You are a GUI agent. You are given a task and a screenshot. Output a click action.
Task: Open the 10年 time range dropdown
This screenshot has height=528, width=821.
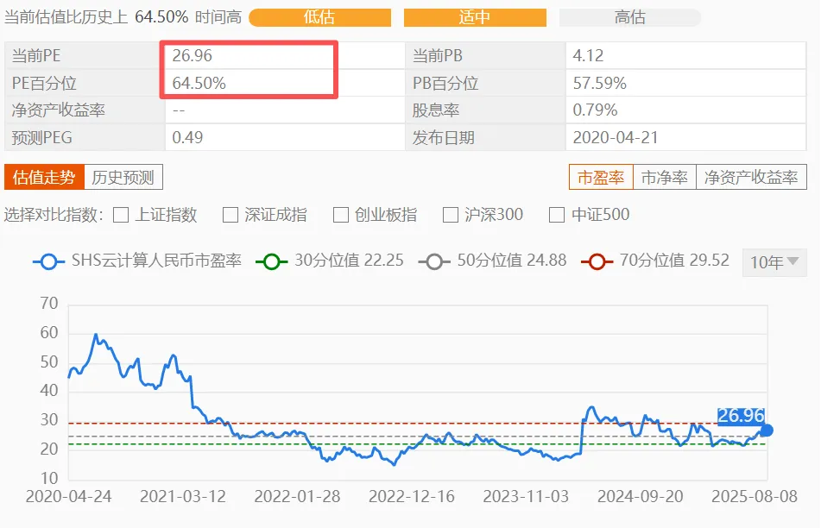coord(774,262)
